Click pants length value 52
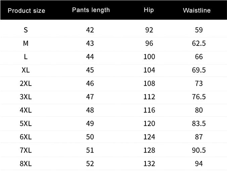This screenshot has height=174, width=227. (x=90, y=164)
